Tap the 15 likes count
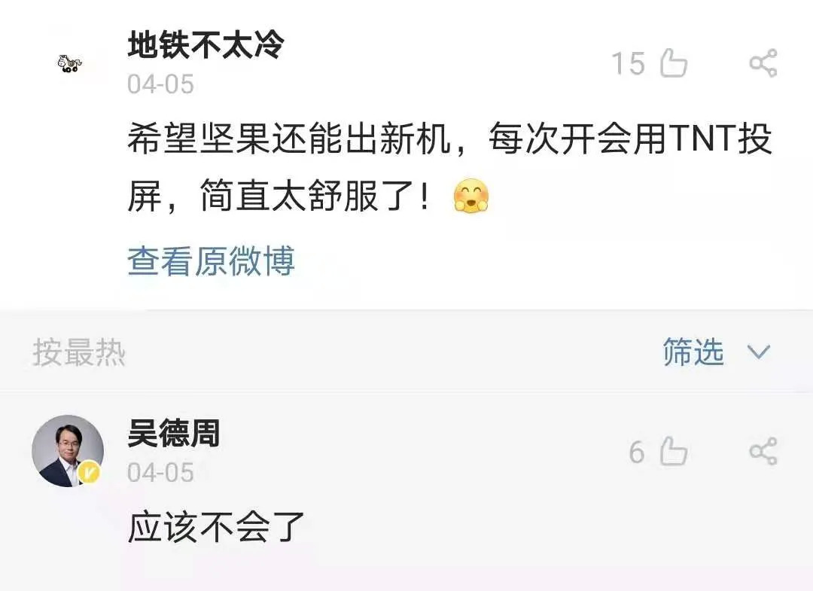813x591 pixels. click(629, 64)
